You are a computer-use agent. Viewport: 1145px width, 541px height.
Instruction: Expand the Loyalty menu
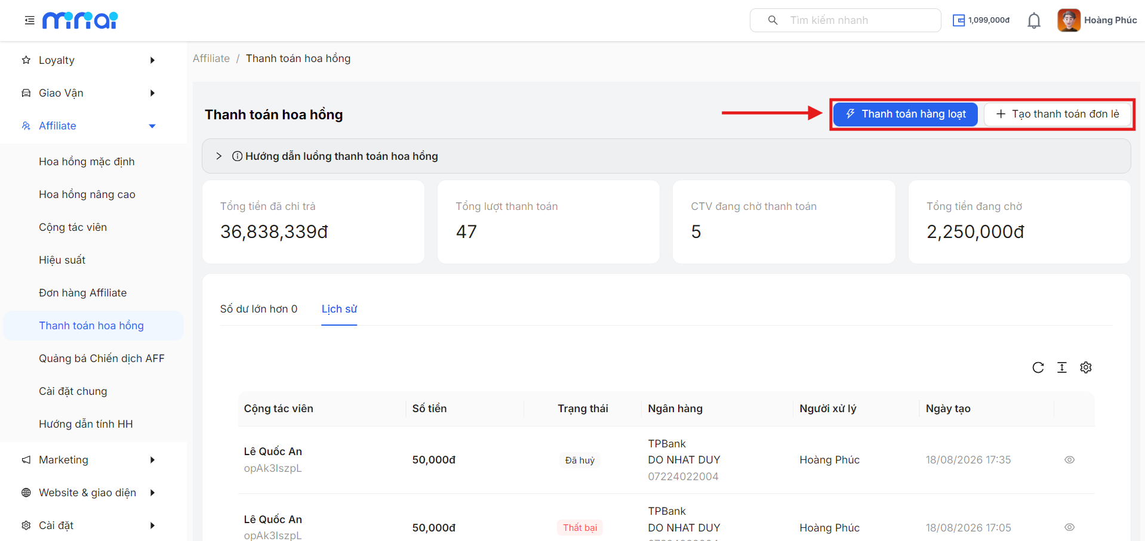click(x=93, y=60)
